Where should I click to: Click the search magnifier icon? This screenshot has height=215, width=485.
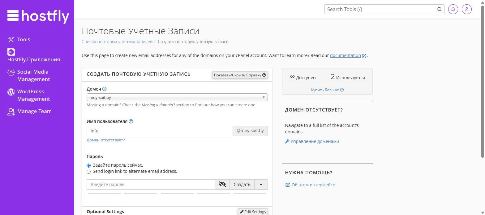coord(440,9)
